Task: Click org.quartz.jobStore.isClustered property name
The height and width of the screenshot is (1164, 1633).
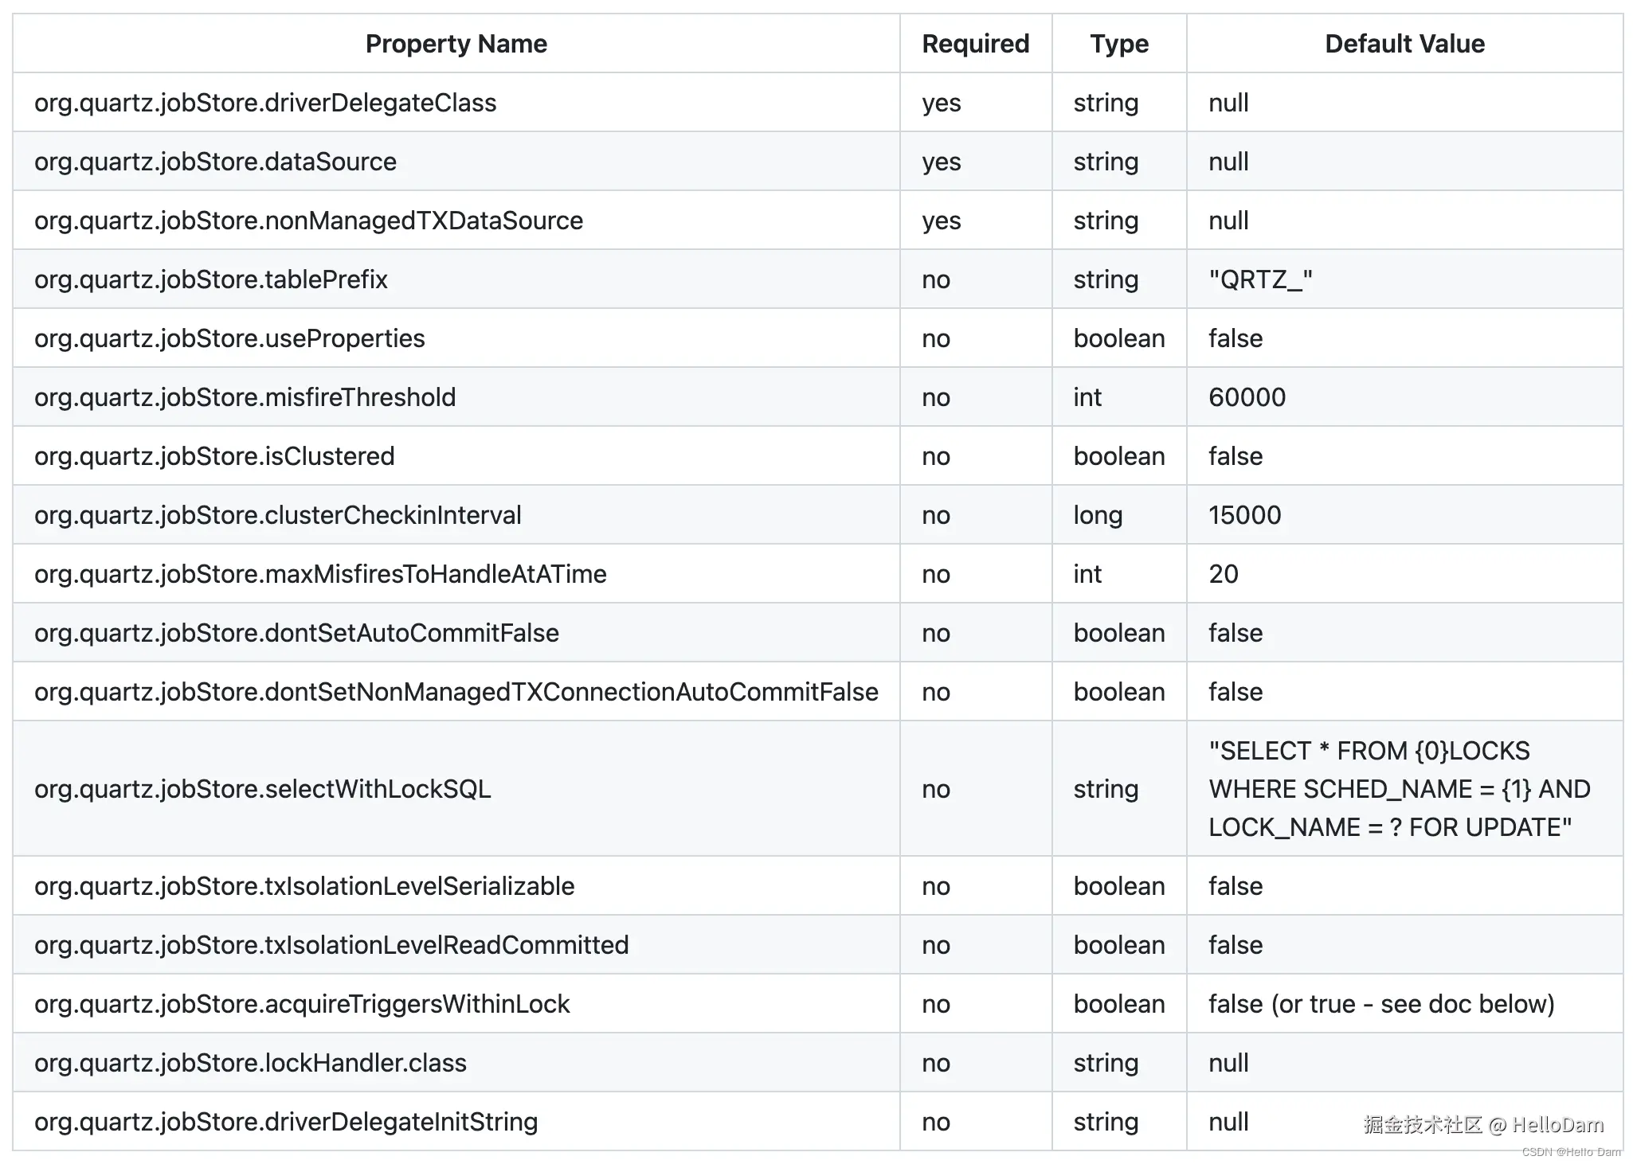Action: coord(214,456)
